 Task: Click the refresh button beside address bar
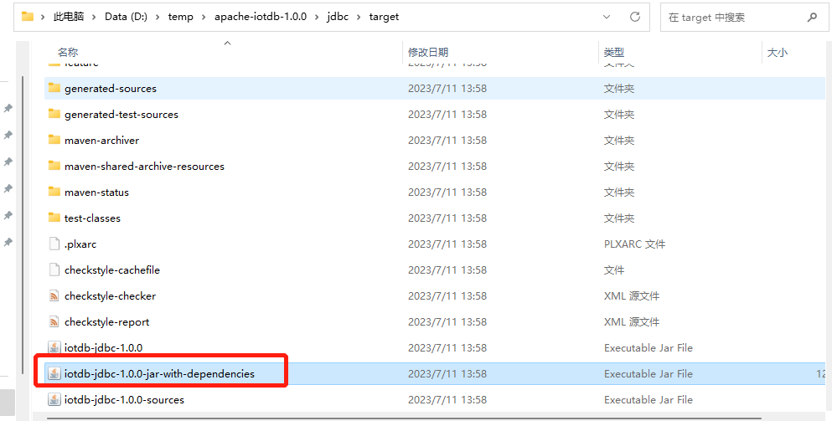(x=634, y=17)
